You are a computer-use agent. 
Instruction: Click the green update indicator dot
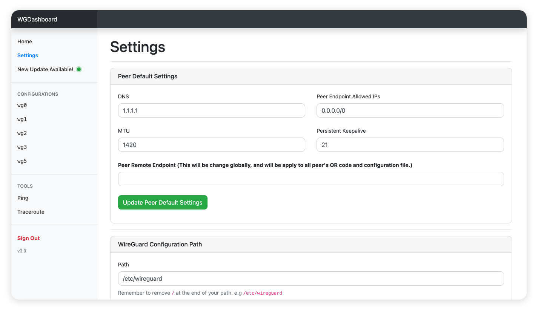pos(78,69)
